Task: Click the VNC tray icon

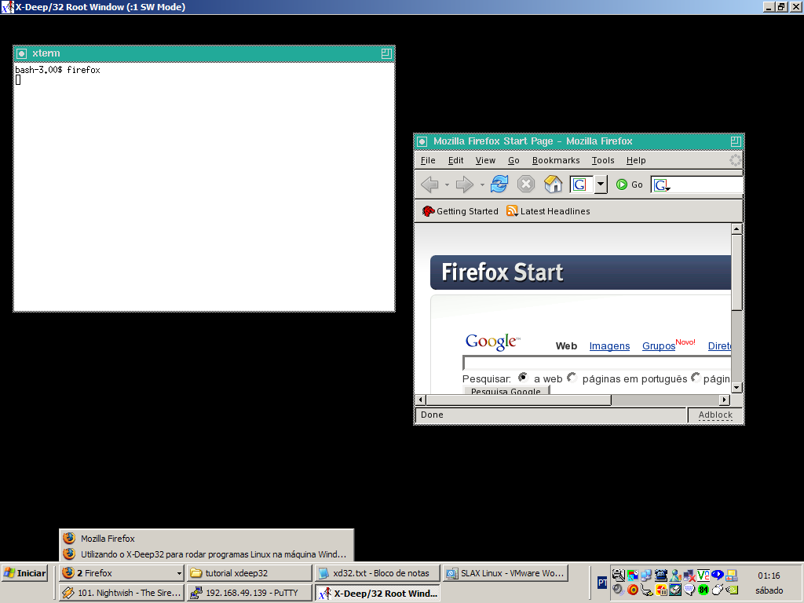Action: [703, 576]
